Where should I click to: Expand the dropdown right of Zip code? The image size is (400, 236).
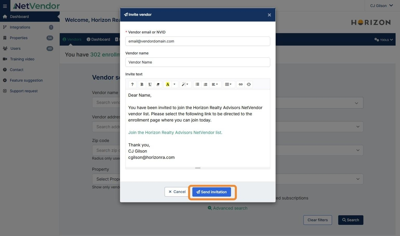click(x=358, y=150)
